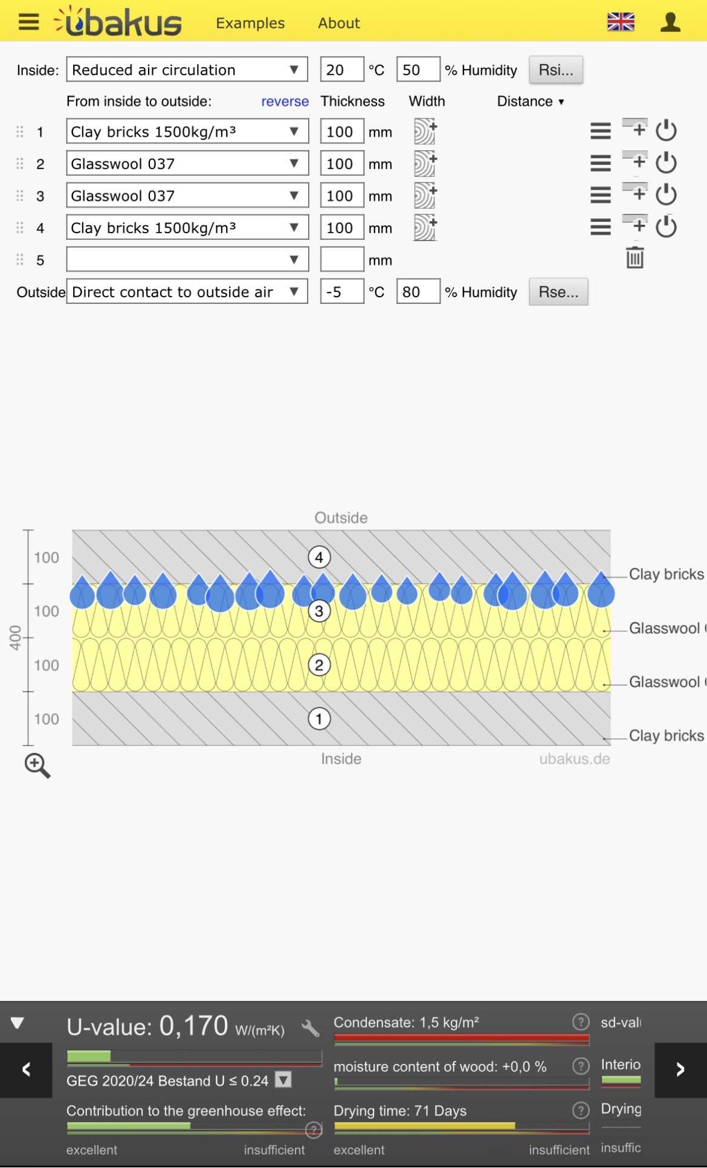Delete layer 5 with trash icon
This screenshot has width=707, height=1168.
coord(634,258)
